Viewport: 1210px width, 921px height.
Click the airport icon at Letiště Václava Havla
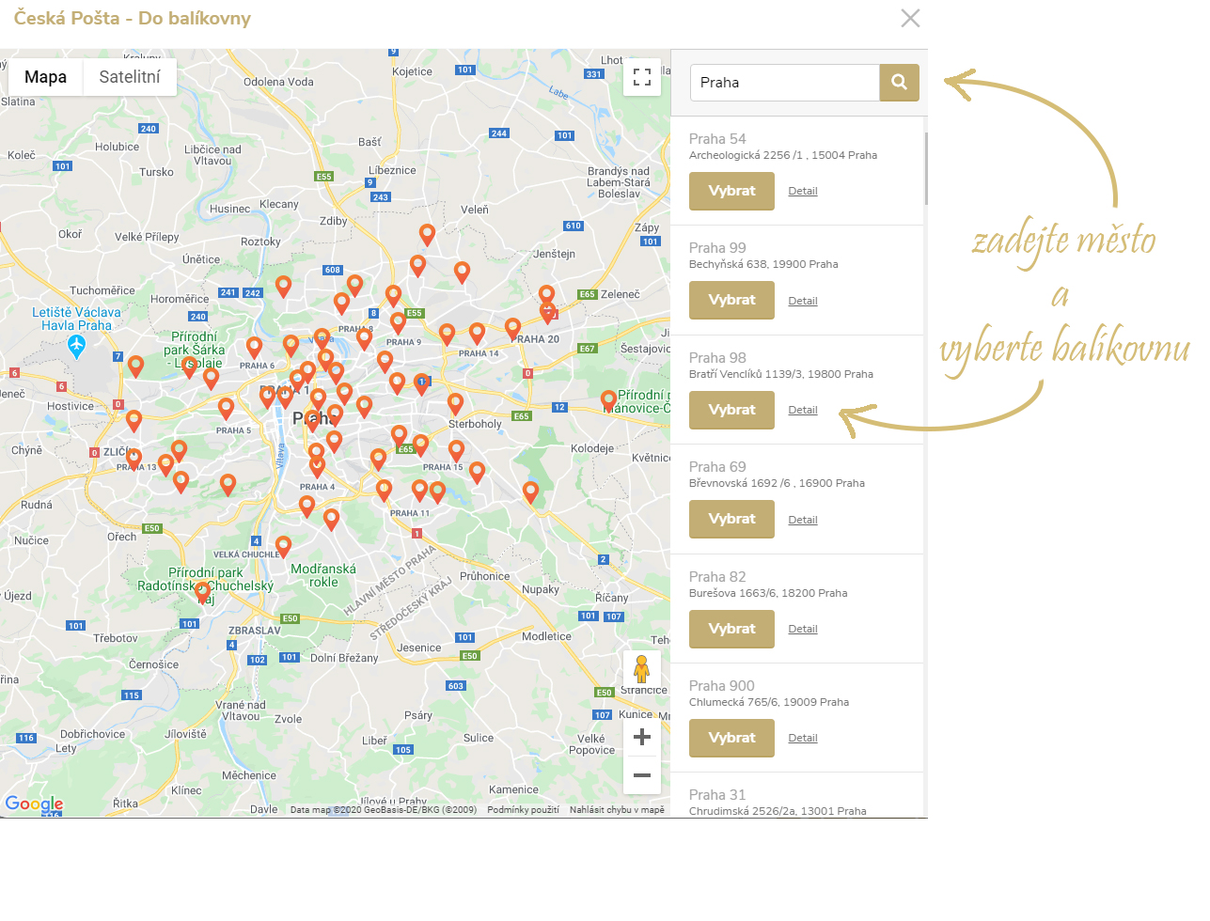click(x=77, y=346)
